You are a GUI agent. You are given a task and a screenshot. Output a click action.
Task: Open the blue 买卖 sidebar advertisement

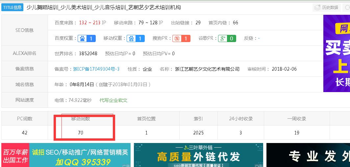(337, 53)
